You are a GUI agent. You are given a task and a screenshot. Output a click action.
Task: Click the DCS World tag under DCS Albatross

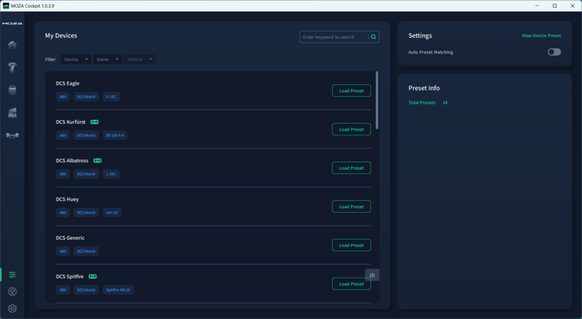coord(86,174)
